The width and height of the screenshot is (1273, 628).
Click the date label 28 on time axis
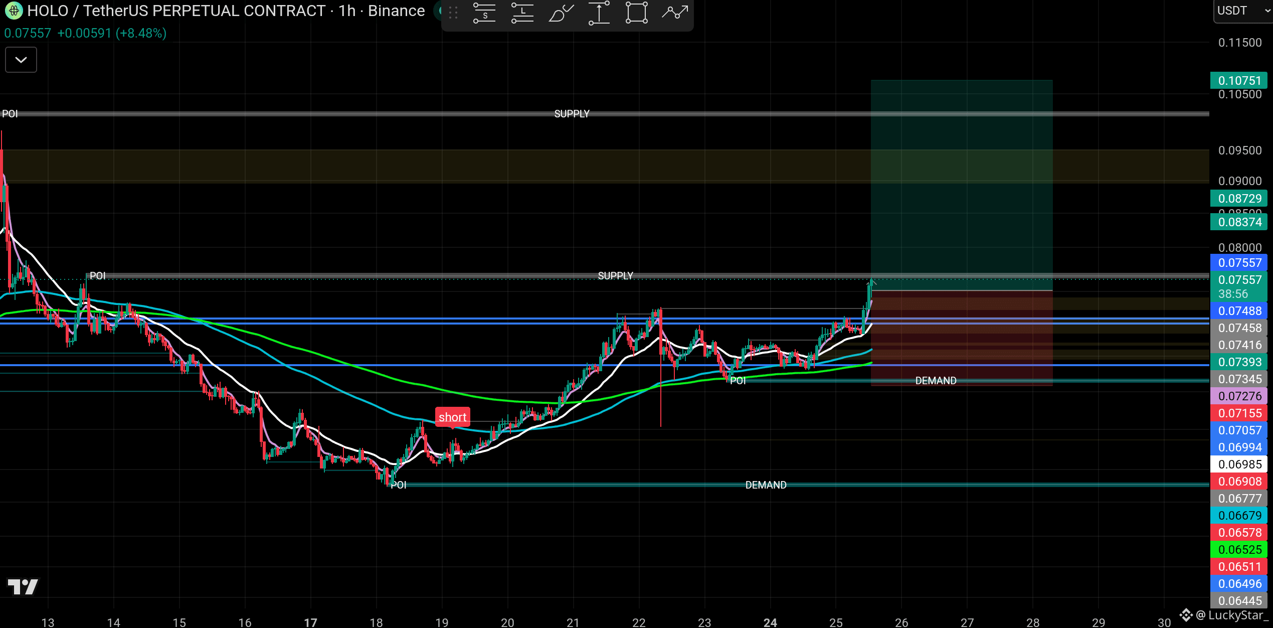pyautogui.click(x=1033, y=622)
